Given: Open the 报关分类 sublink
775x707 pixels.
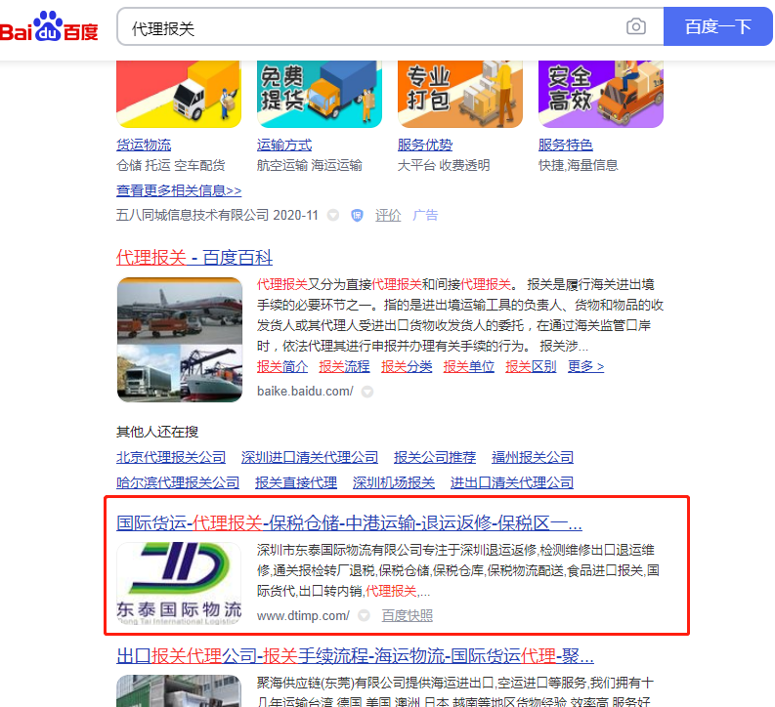Looking at the screenshot, I should [407, 366].
